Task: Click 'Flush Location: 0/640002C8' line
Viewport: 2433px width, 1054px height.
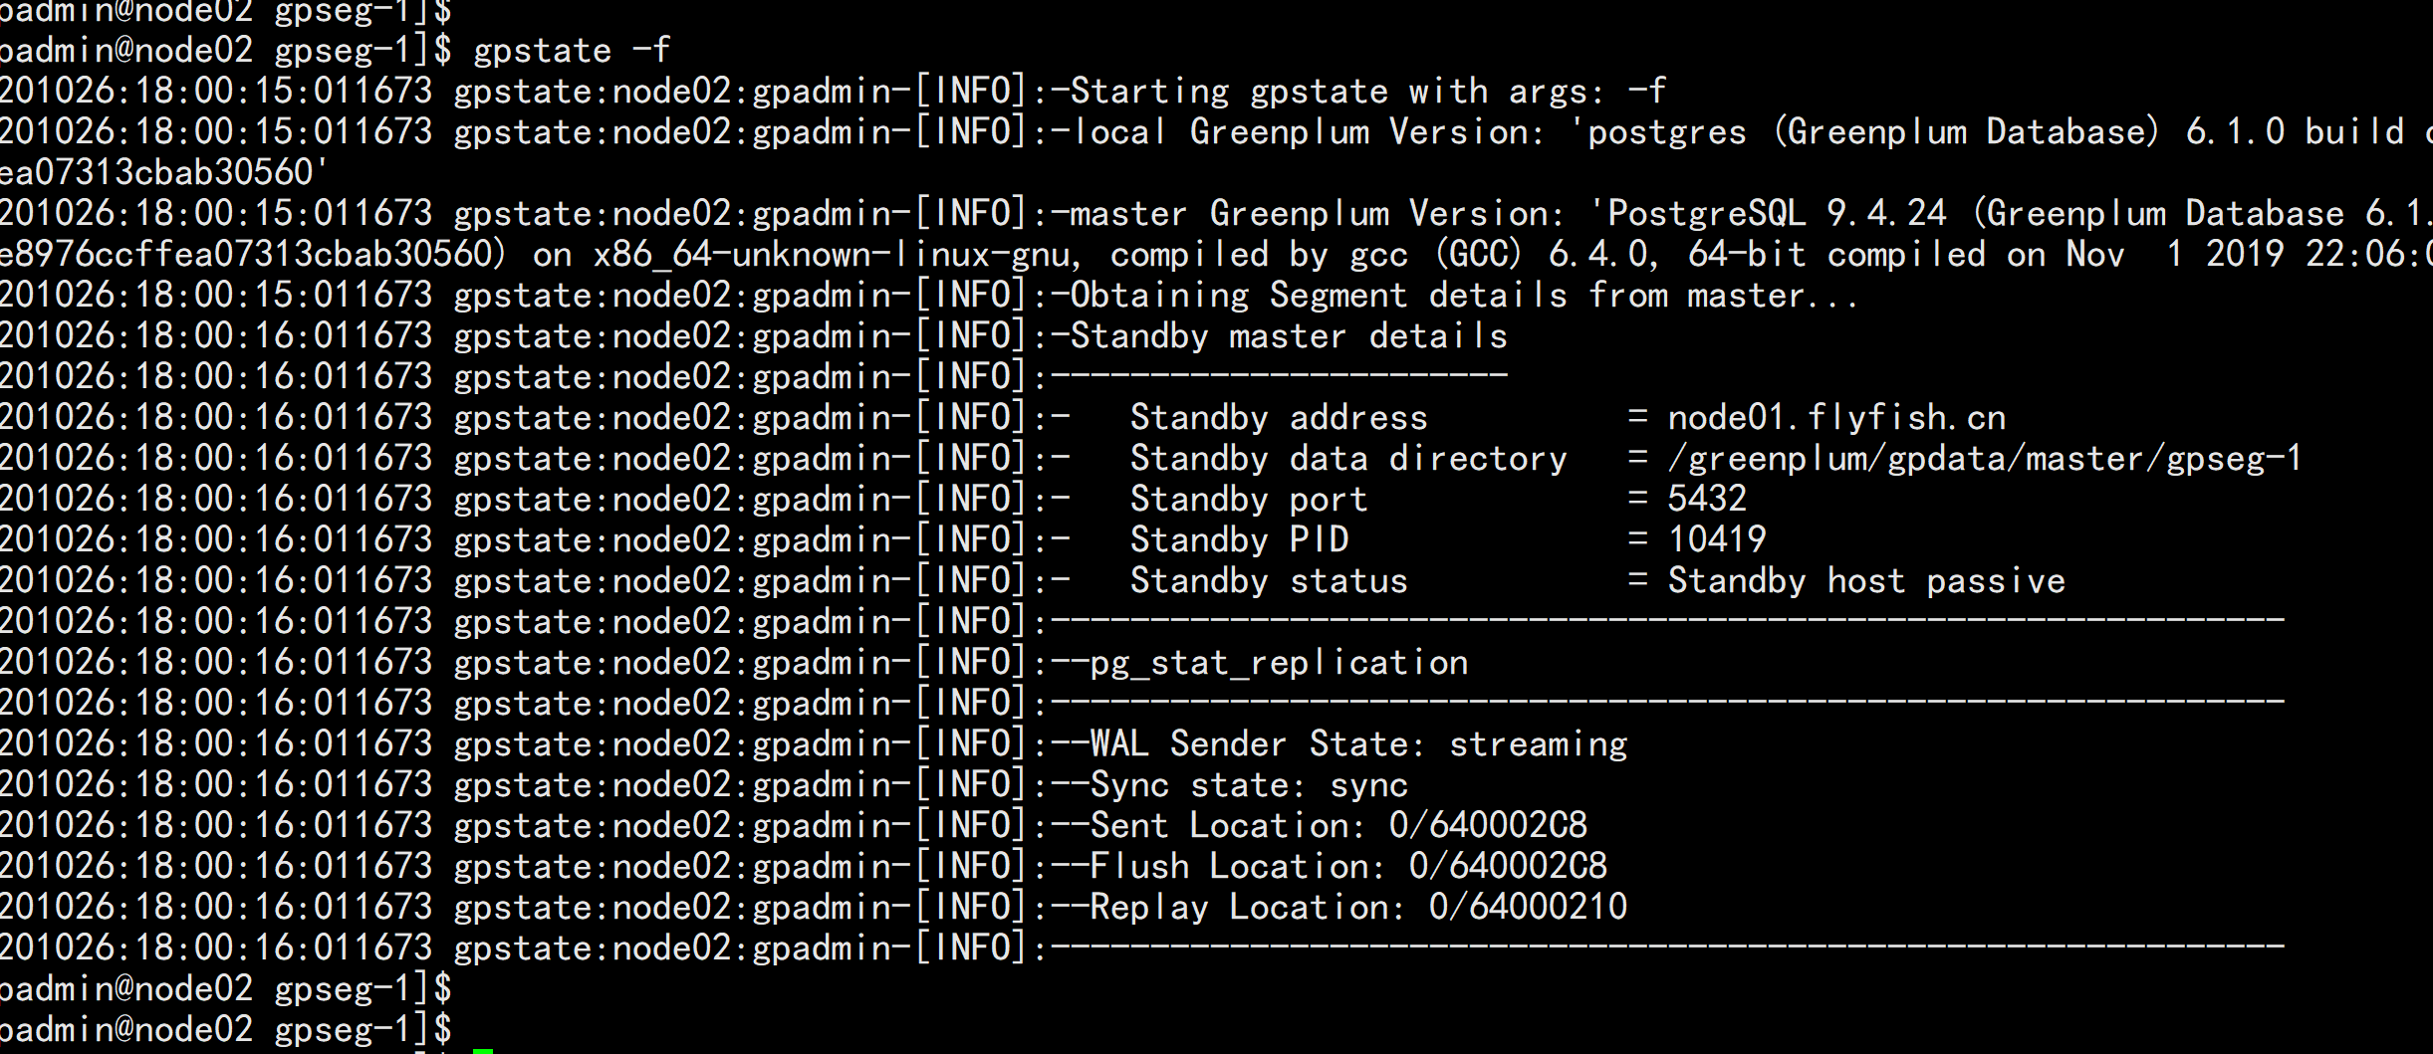Action: [1348, 867]
